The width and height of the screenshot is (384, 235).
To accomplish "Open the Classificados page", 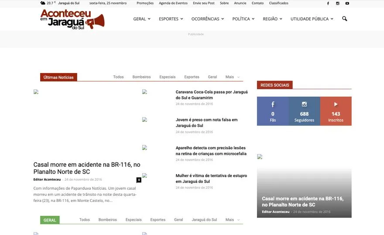I will point(279,3).
